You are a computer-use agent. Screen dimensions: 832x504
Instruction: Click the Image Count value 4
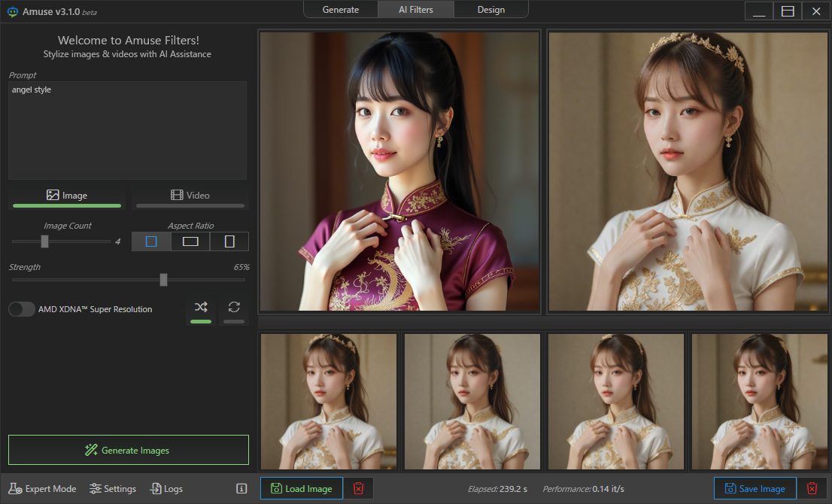coord(118,241)
